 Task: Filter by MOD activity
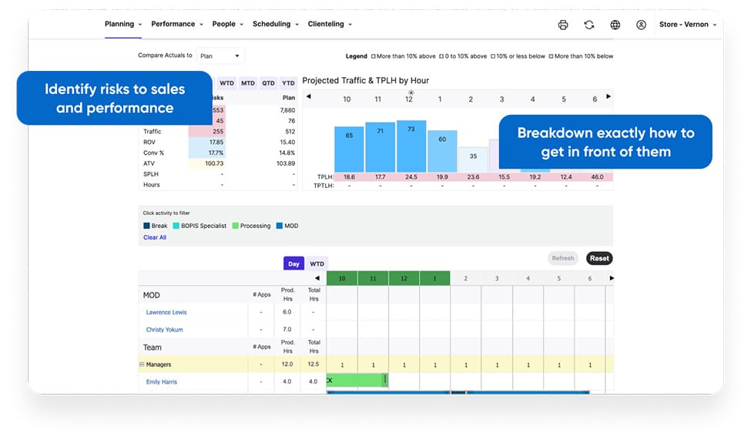(287, 226)
